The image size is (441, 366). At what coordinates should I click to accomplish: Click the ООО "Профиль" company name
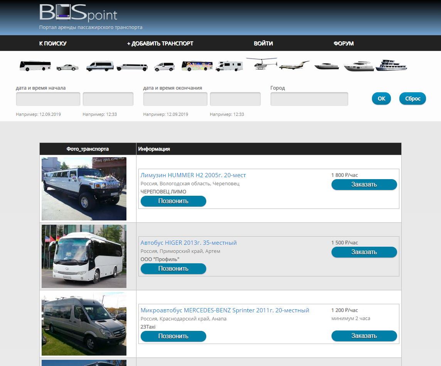point(160,259)
